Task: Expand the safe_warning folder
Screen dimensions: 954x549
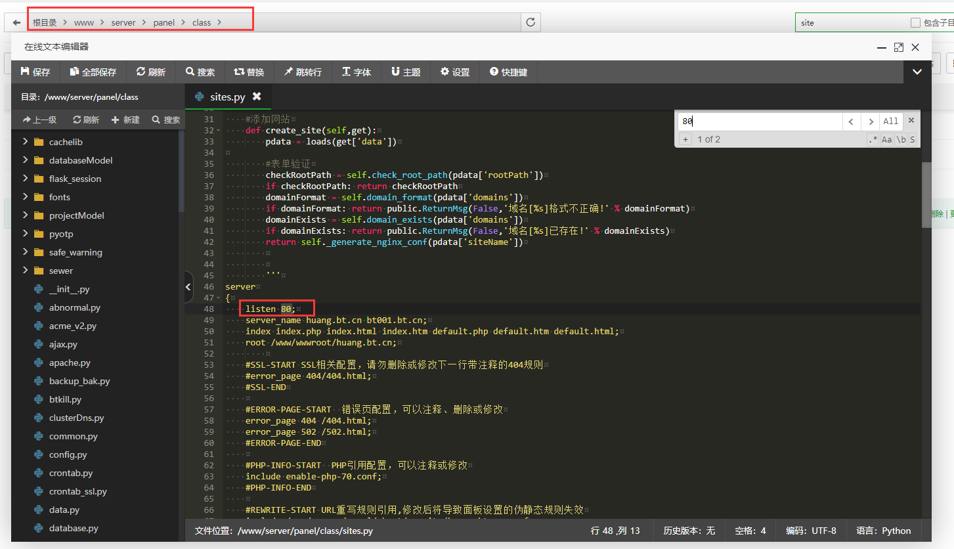Action: pyautogui.click(x=26, y=252)
